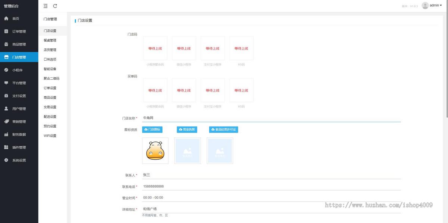This screenshot has width=448, height=223.
Task: Open the 餐桌管理 submenu item
Action: (x=50, y=40)
